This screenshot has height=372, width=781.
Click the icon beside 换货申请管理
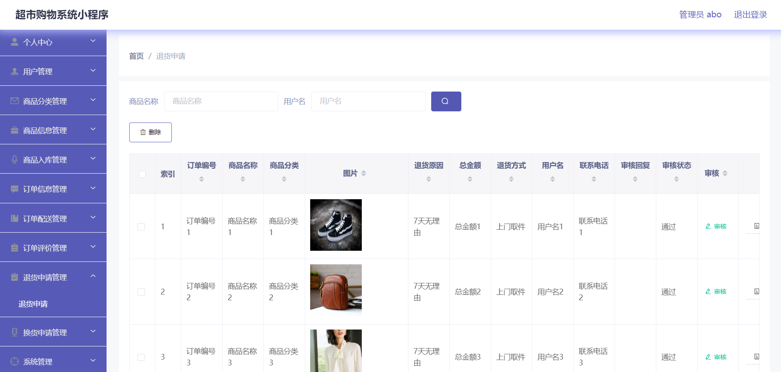(x=14, y=332)
